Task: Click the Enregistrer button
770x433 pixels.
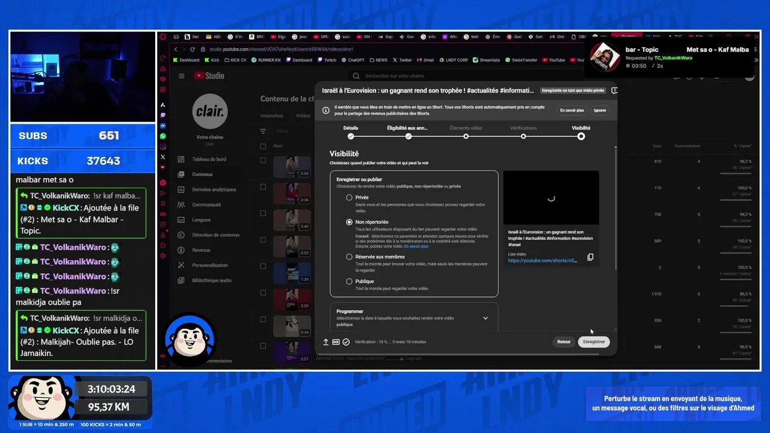Action: click(x=594, y=342)
